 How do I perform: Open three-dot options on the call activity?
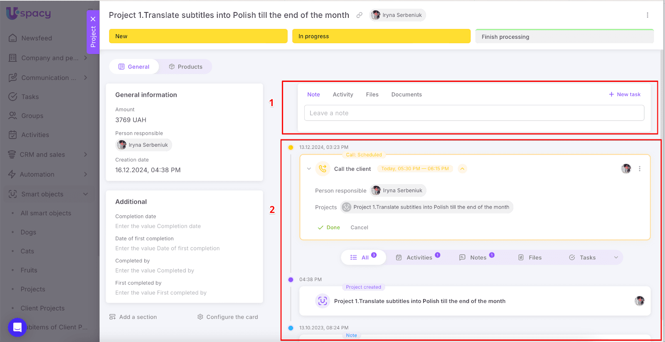[639, 169]
